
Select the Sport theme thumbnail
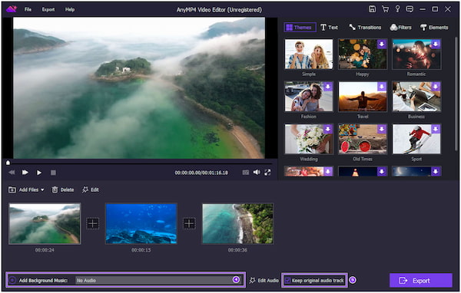point(416,139)
